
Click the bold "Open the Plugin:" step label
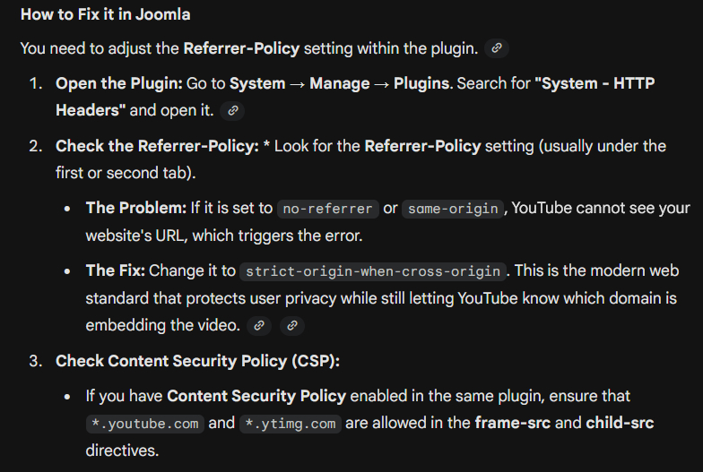coord(119,83)
